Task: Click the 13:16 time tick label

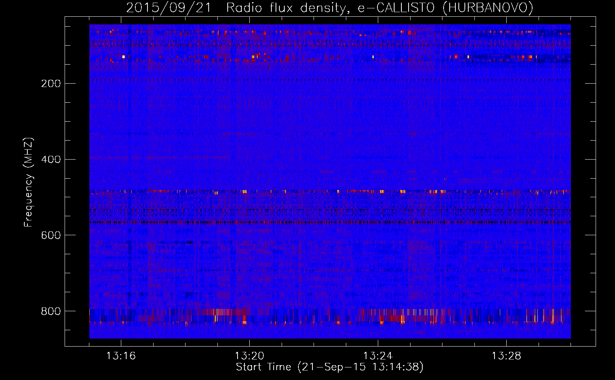Action: [121, 356]
